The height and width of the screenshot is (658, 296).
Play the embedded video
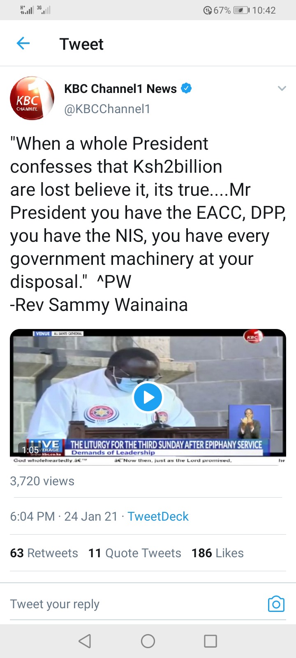click(148, 397)
